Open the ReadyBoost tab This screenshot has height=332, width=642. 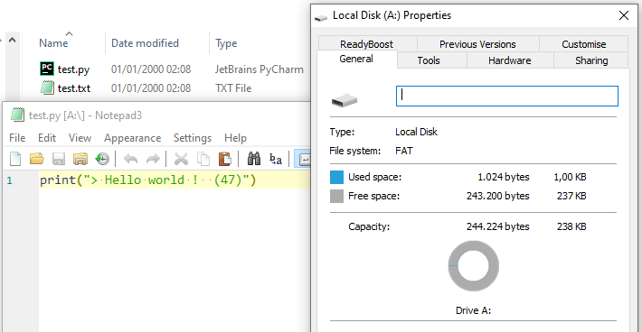coord(366,44)
